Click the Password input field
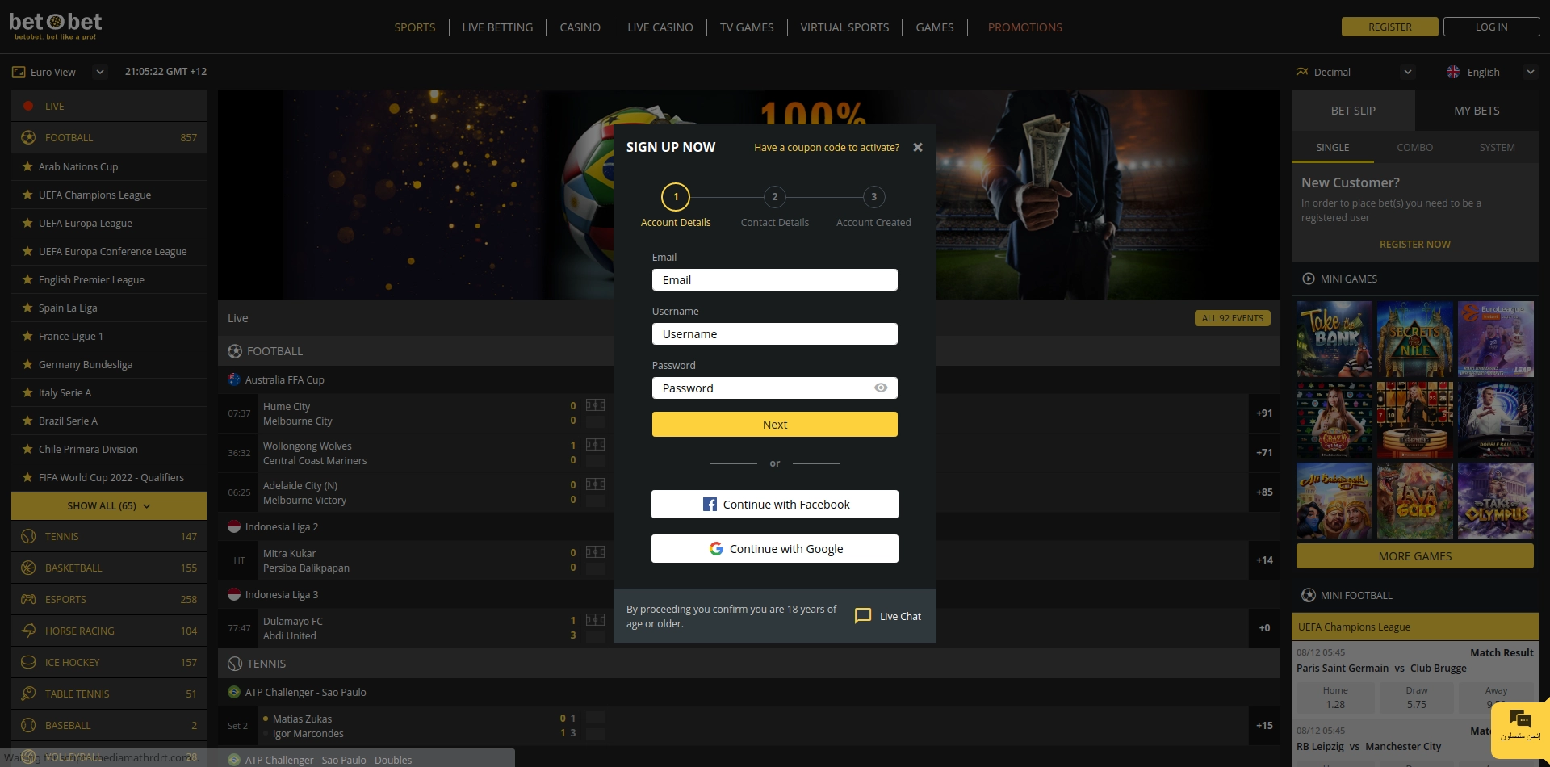Viewport: 1550px width, 767px height. pyautogui.click(x=775, y=388)
